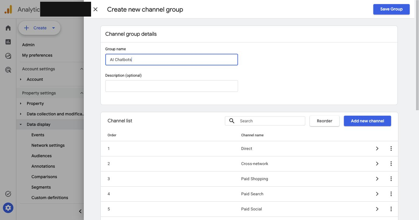This screenshot has width=419, height=220.
Task: Collapse the admin sidebar with left chevron
Action: pyautogui.click(x=80, y=211)
